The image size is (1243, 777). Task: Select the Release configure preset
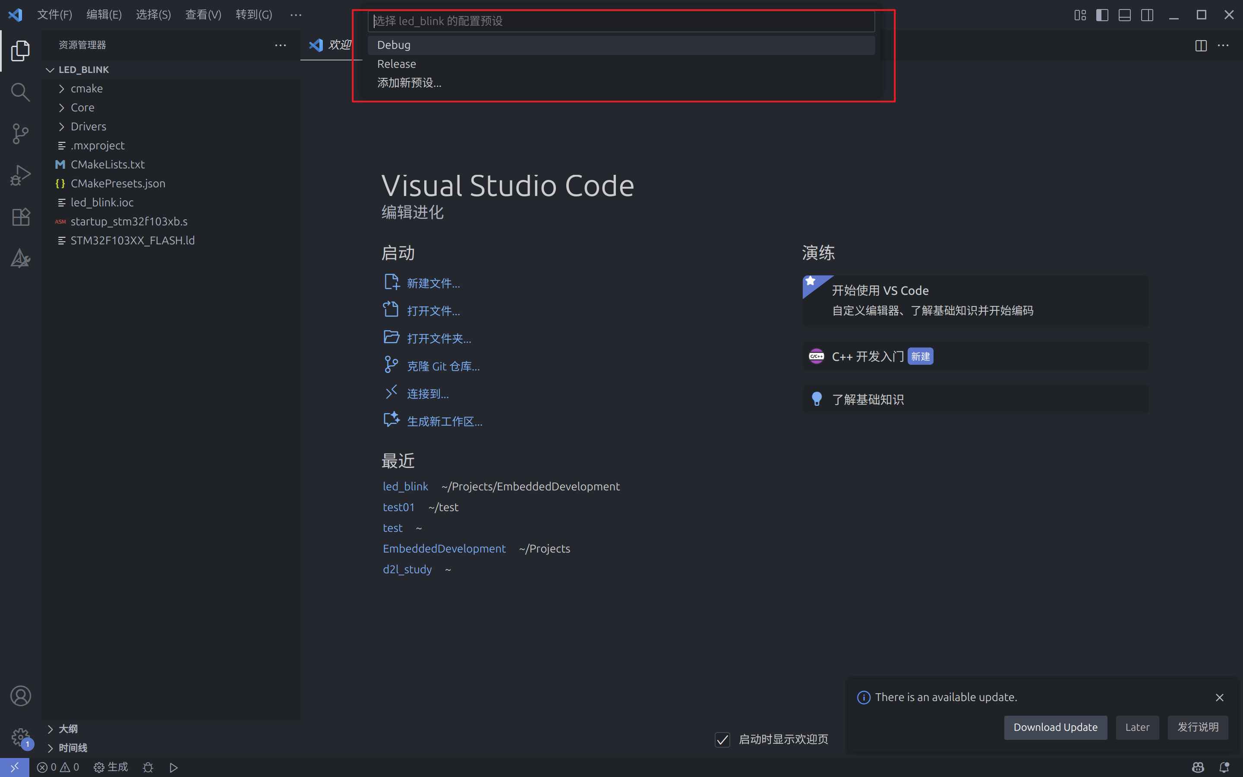397,64
